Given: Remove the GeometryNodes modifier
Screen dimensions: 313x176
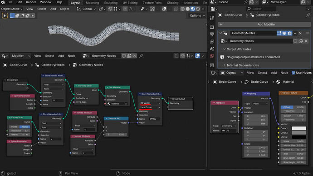Looking at the screenshot, I should pyautogui.click(x=300, y=33).
